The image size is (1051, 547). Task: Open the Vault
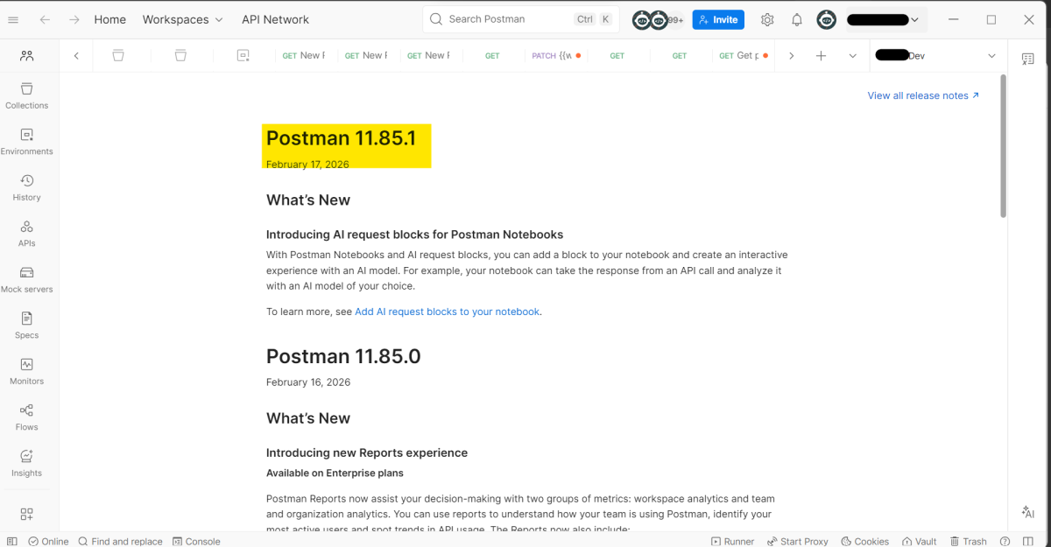(x=919, y=541)
